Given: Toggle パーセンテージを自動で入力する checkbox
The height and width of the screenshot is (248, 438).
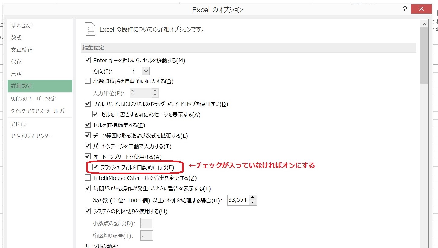Looking at the screenshot, I should pyautogui.click(x=88, y=146).
